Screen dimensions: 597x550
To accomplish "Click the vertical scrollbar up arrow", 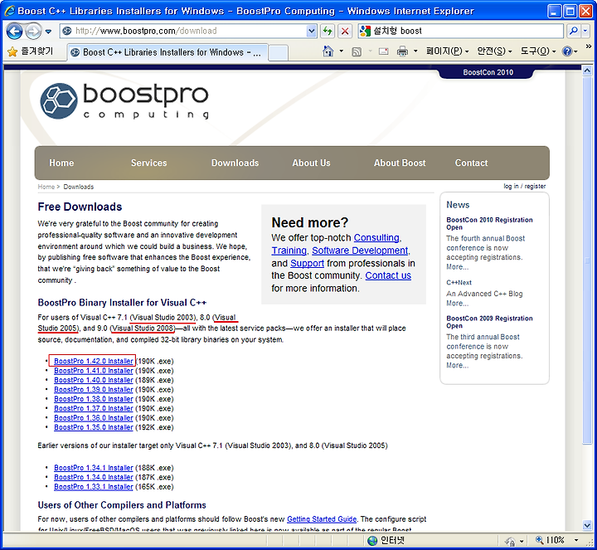I will [x=587, y=71].
